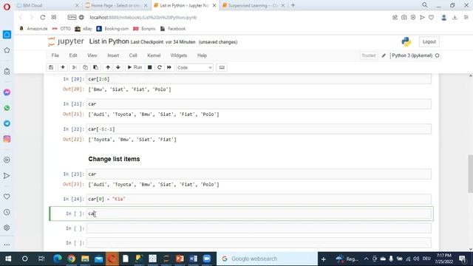Cut selected cells with scissors icon
The image size is (473, 266).
[75, 67]
